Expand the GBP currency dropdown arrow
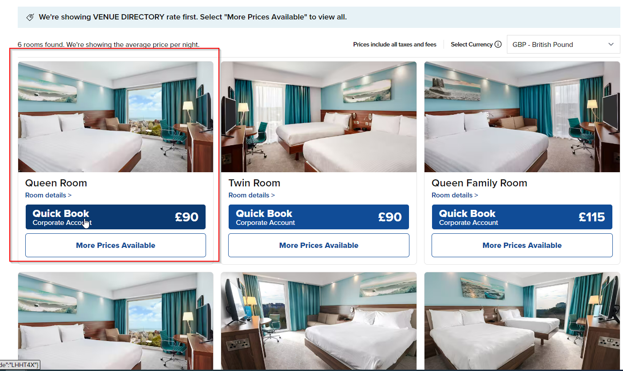The image size is (623, 371). coord(611,44)
